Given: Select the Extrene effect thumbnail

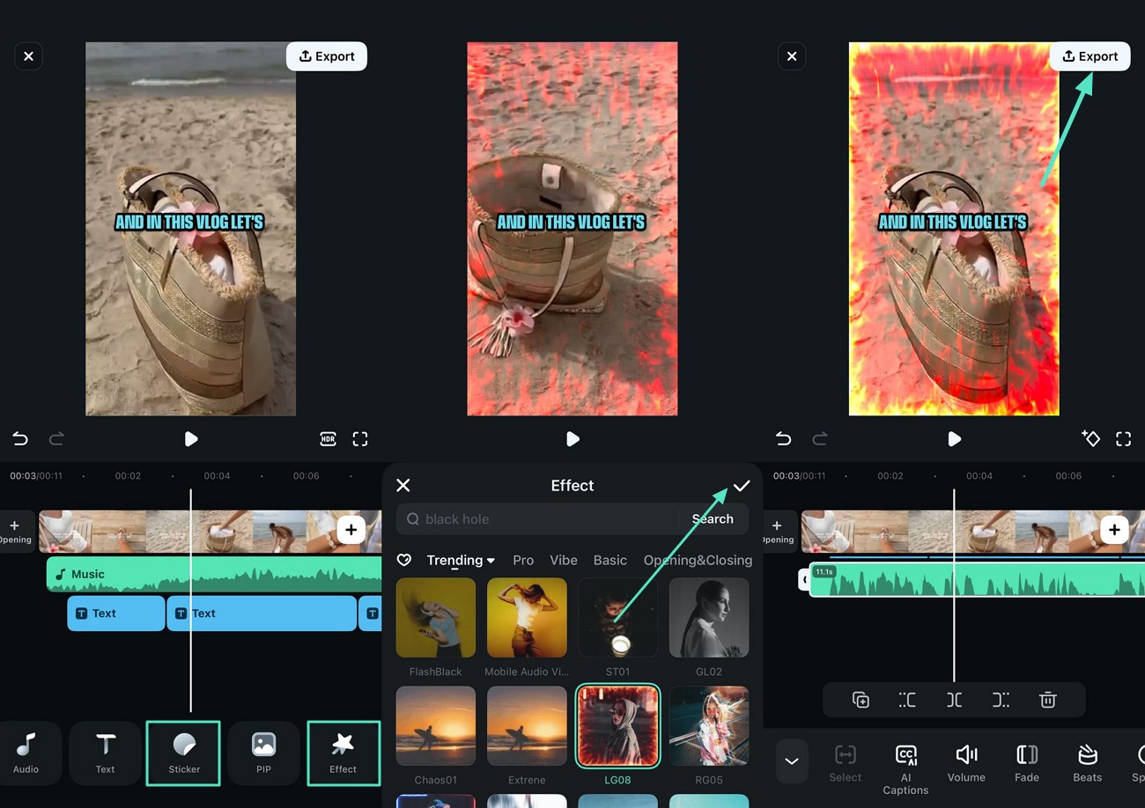Looking at the screenshot, I should (527, 726).
